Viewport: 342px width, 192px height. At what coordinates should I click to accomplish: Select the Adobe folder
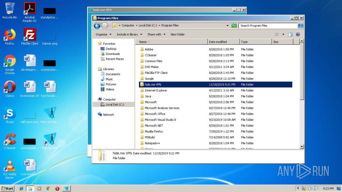pyautogui.click(x=216, y=49)
